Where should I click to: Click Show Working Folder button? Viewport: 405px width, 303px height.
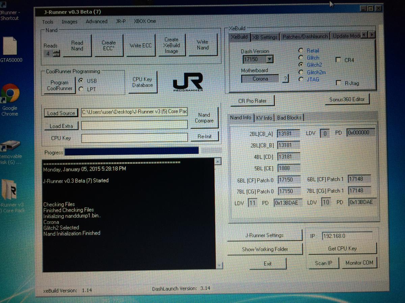(265, 249)
